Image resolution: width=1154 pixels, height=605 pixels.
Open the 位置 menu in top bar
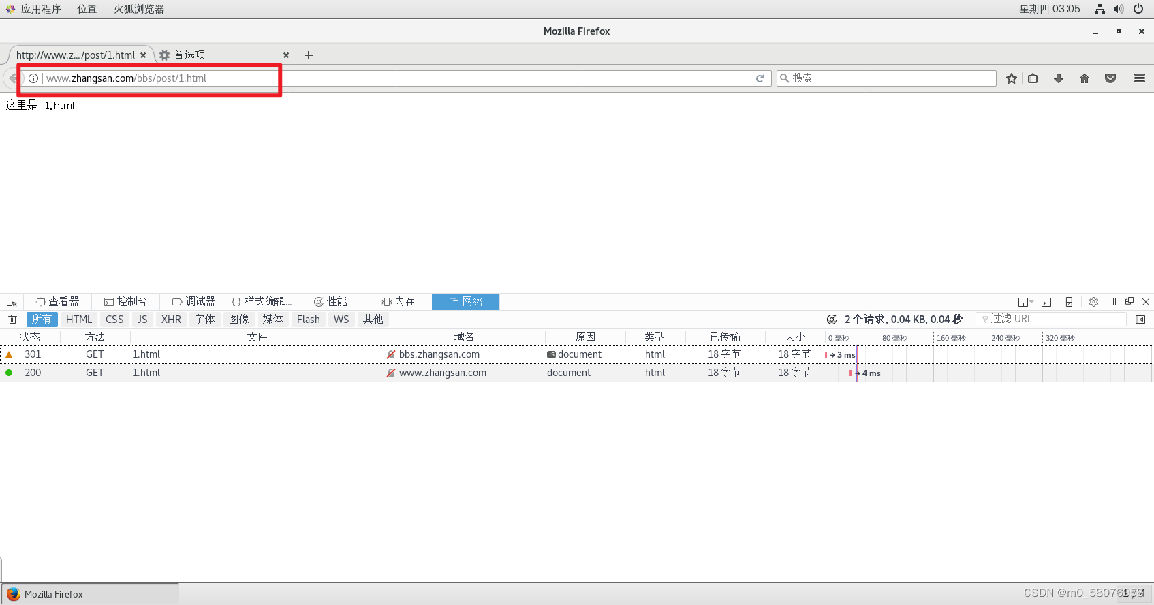click(87, 9)
